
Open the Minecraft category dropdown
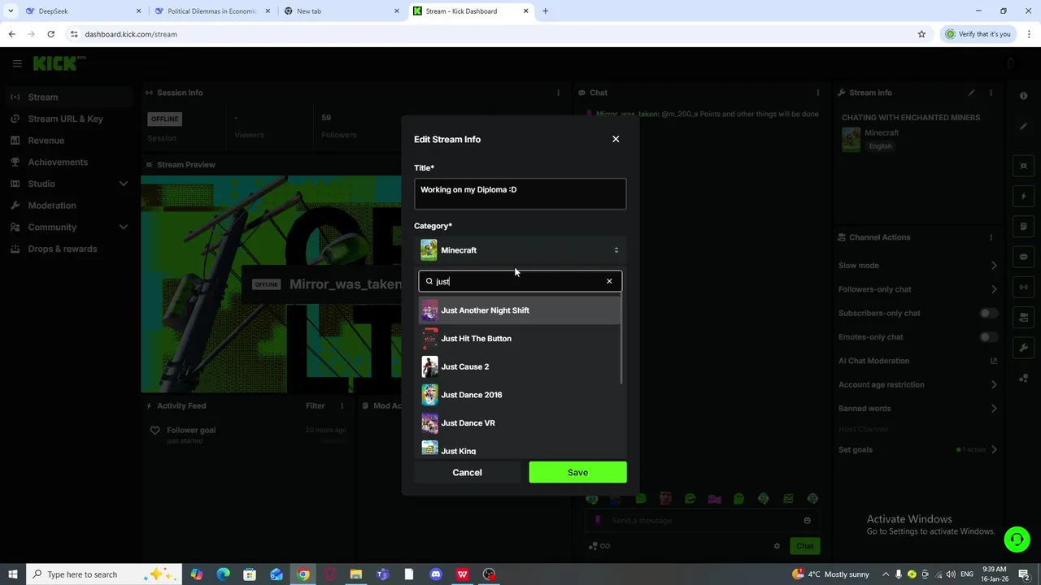(520, 250)
